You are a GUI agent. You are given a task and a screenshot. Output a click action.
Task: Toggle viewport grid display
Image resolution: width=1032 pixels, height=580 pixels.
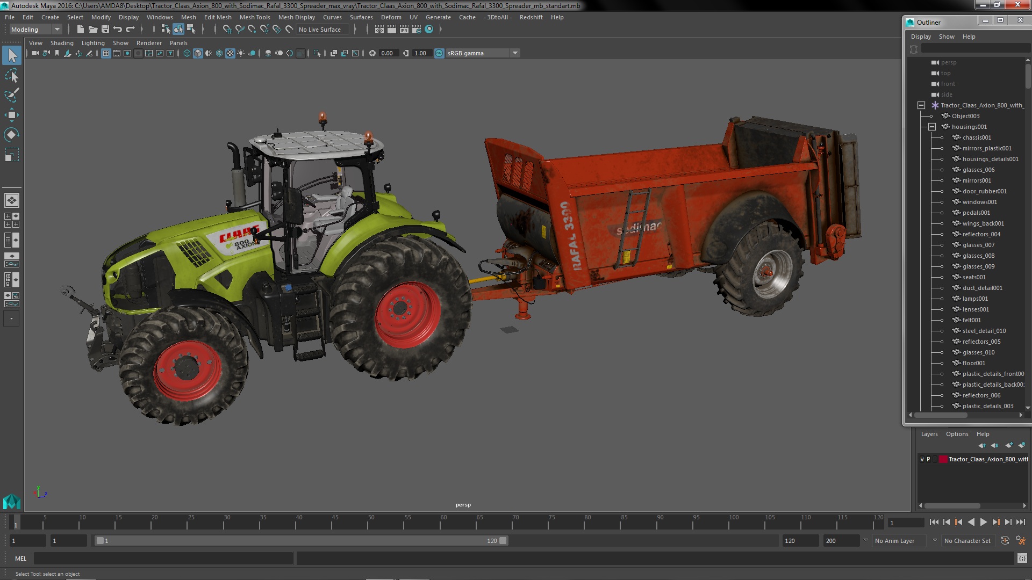(x=106, y=53)
